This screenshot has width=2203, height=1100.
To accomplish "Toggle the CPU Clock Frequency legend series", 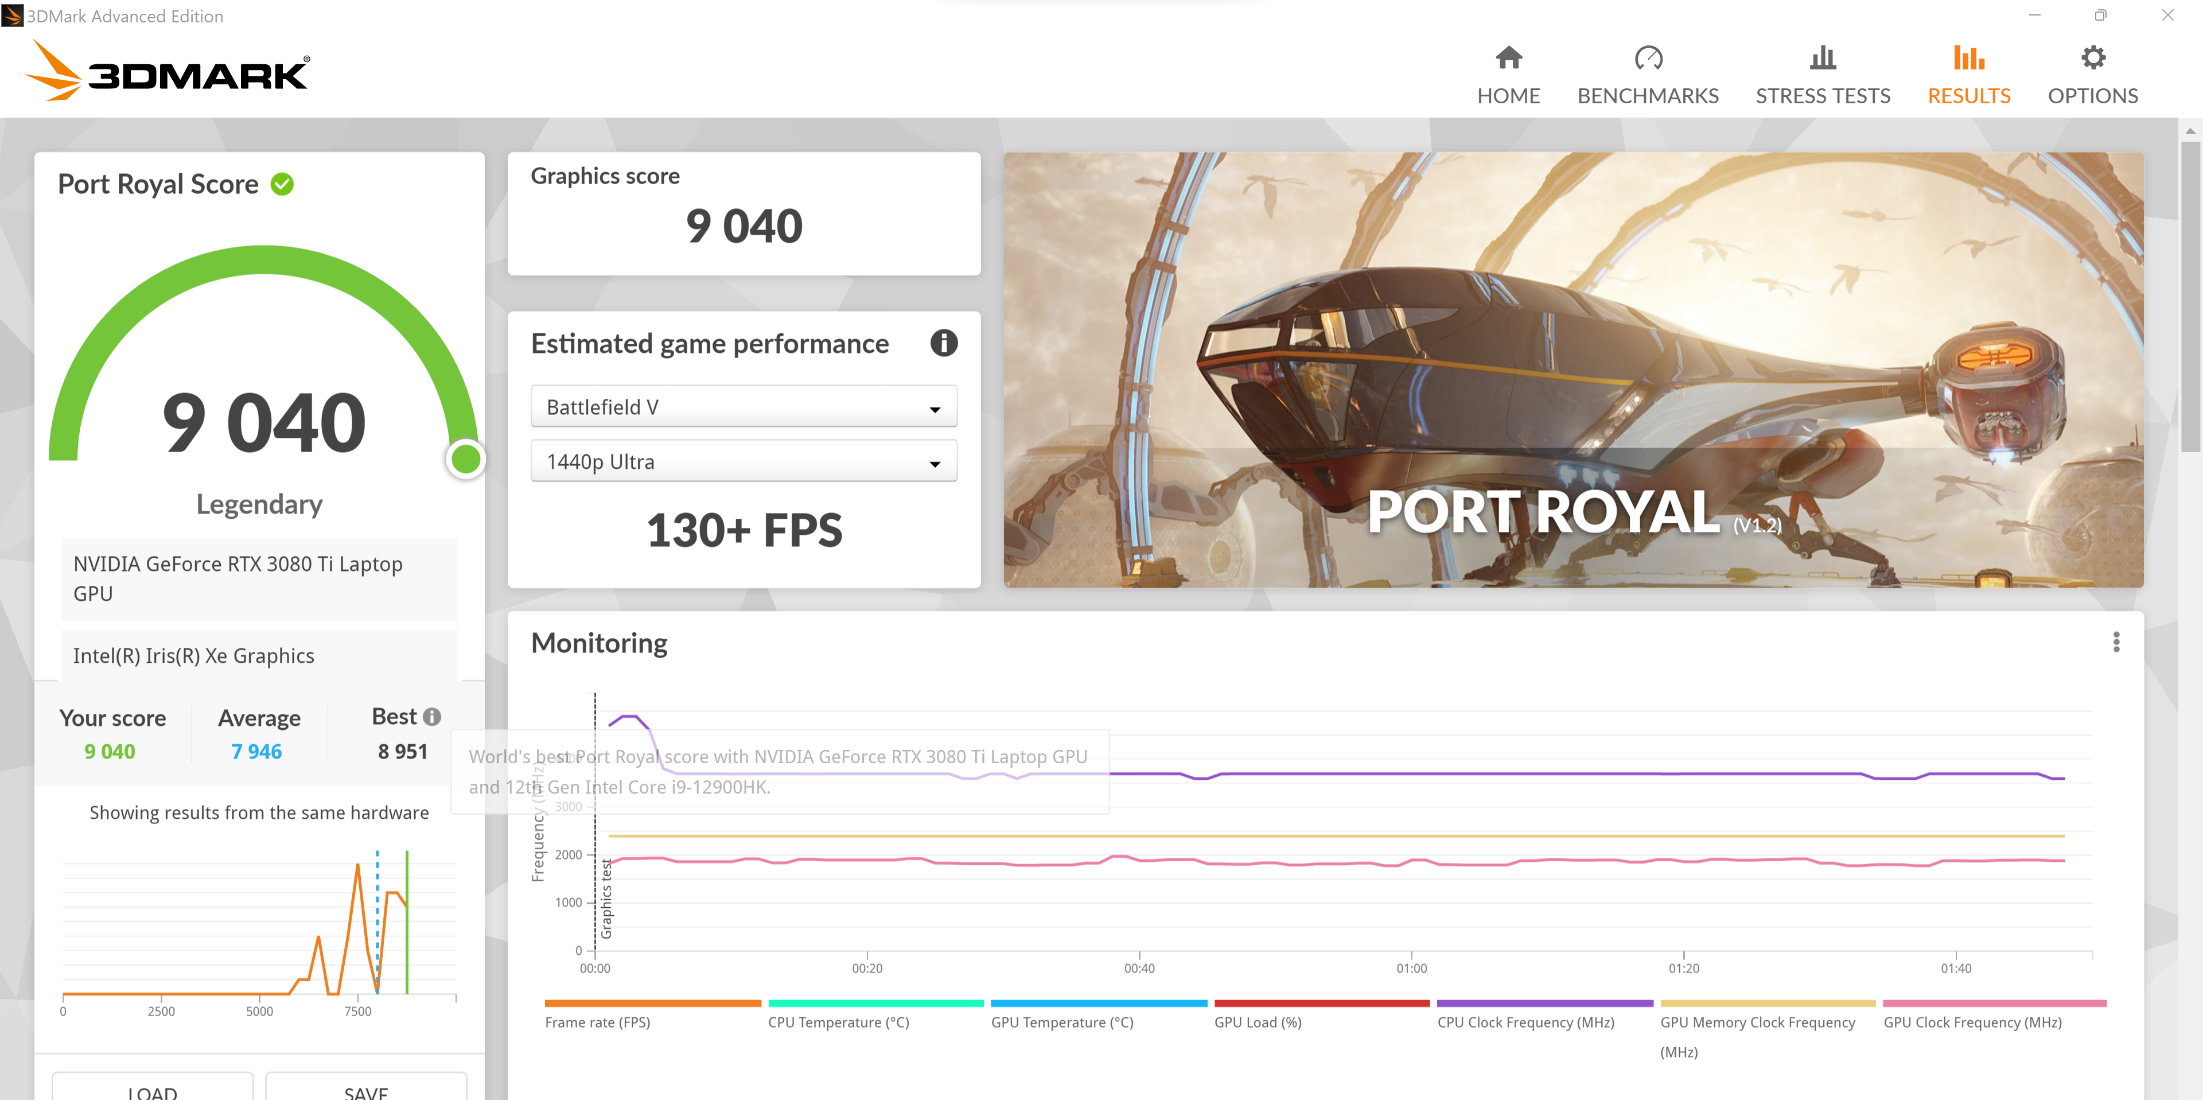I will 1525,1022.
